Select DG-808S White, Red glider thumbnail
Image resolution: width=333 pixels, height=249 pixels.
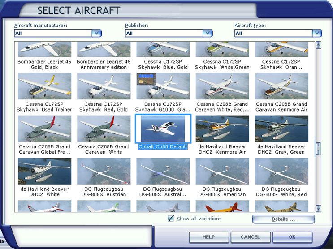(x=281, y=171)
